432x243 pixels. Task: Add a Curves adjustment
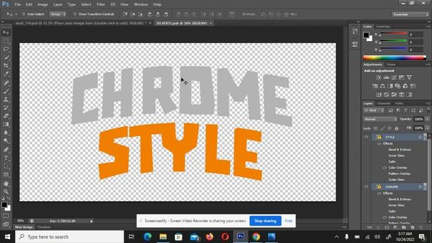(394, 78)
